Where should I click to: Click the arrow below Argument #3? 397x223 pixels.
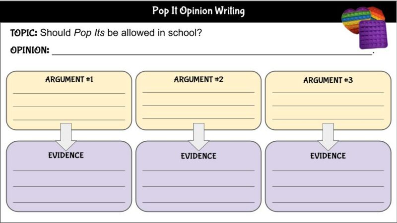coord(328,136)
